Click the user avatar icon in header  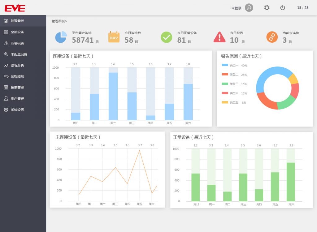[249, 8]
